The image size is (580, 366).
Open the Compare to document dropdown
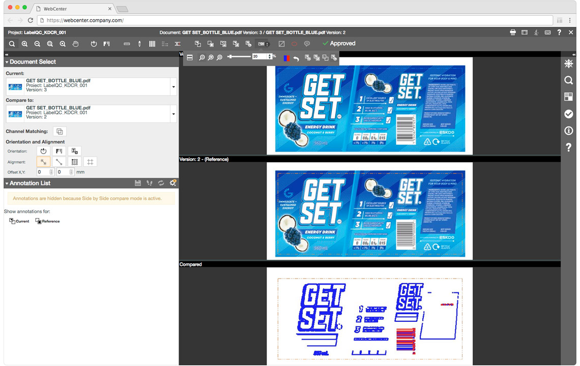pyautogui.click(x=173, y=114)
